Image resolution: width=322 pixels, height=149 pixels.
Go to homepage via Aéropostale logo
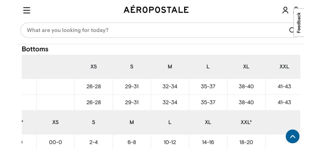coord(156,10)
